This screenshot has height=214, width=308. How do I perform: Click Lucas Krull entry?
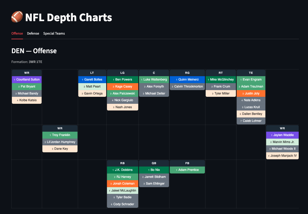pos(251,107)
